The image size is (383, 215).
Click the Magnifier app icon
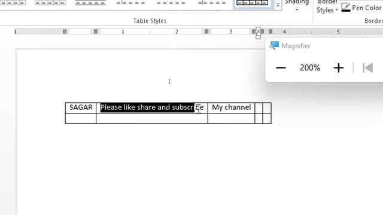click(x=274, y=45)
